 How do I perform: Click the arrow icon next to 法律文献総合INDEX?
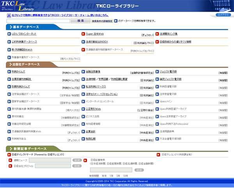click(x=83, y=42)
